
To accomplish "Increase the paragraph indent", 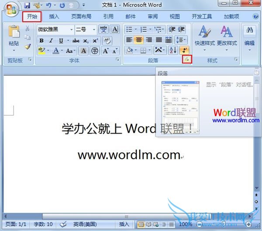I will coord(181,30).
